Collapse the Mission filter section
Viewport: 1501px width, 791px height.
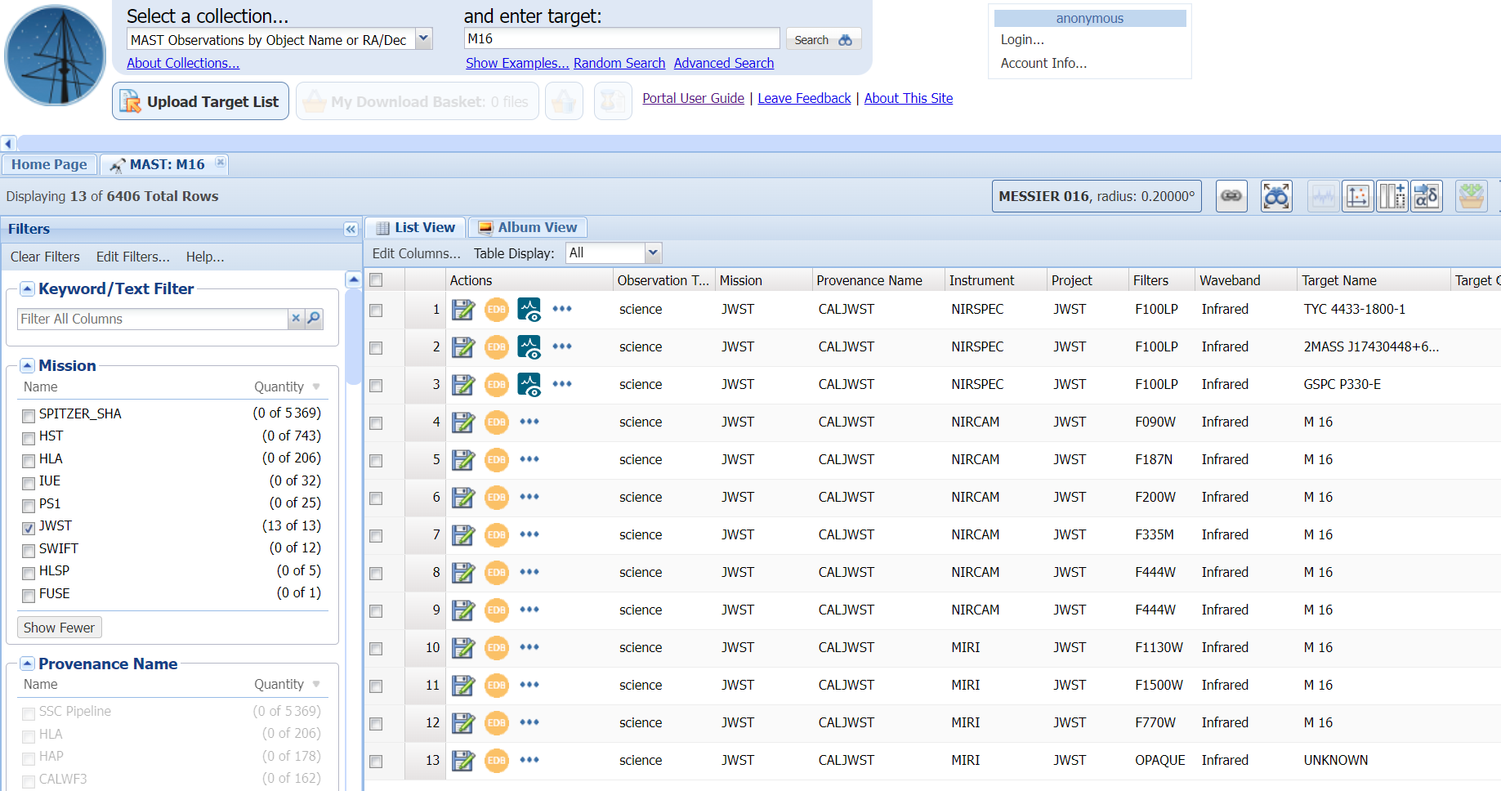(28, 366)
